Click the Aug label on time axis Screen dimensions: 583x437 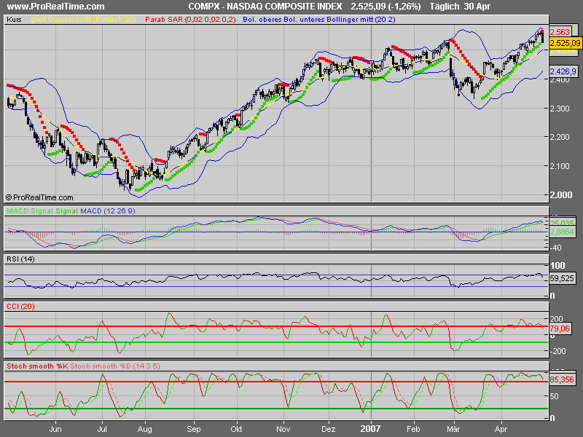pyautogui.click(x=145, y=430)
